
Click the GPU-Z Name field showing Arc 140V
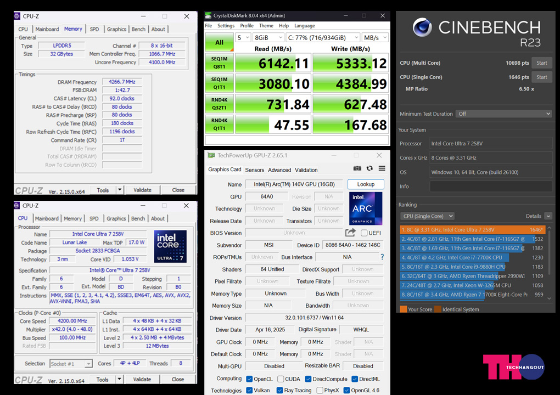tap(294, 184)
